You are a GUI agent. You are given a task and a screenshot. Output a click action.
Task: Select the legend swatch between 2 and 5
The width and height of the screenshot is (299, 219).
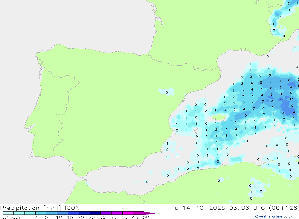point(41,213)
